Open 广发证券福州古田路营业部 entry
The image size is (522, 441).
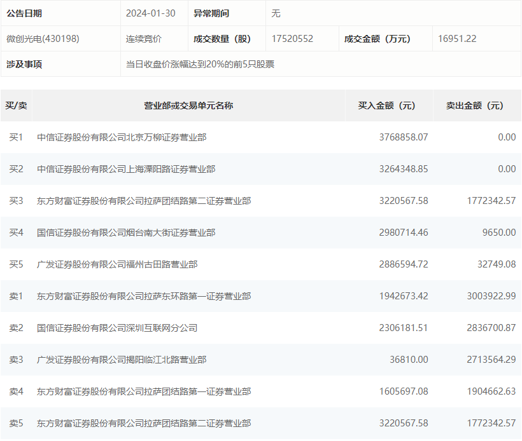(x=117, y=264)
